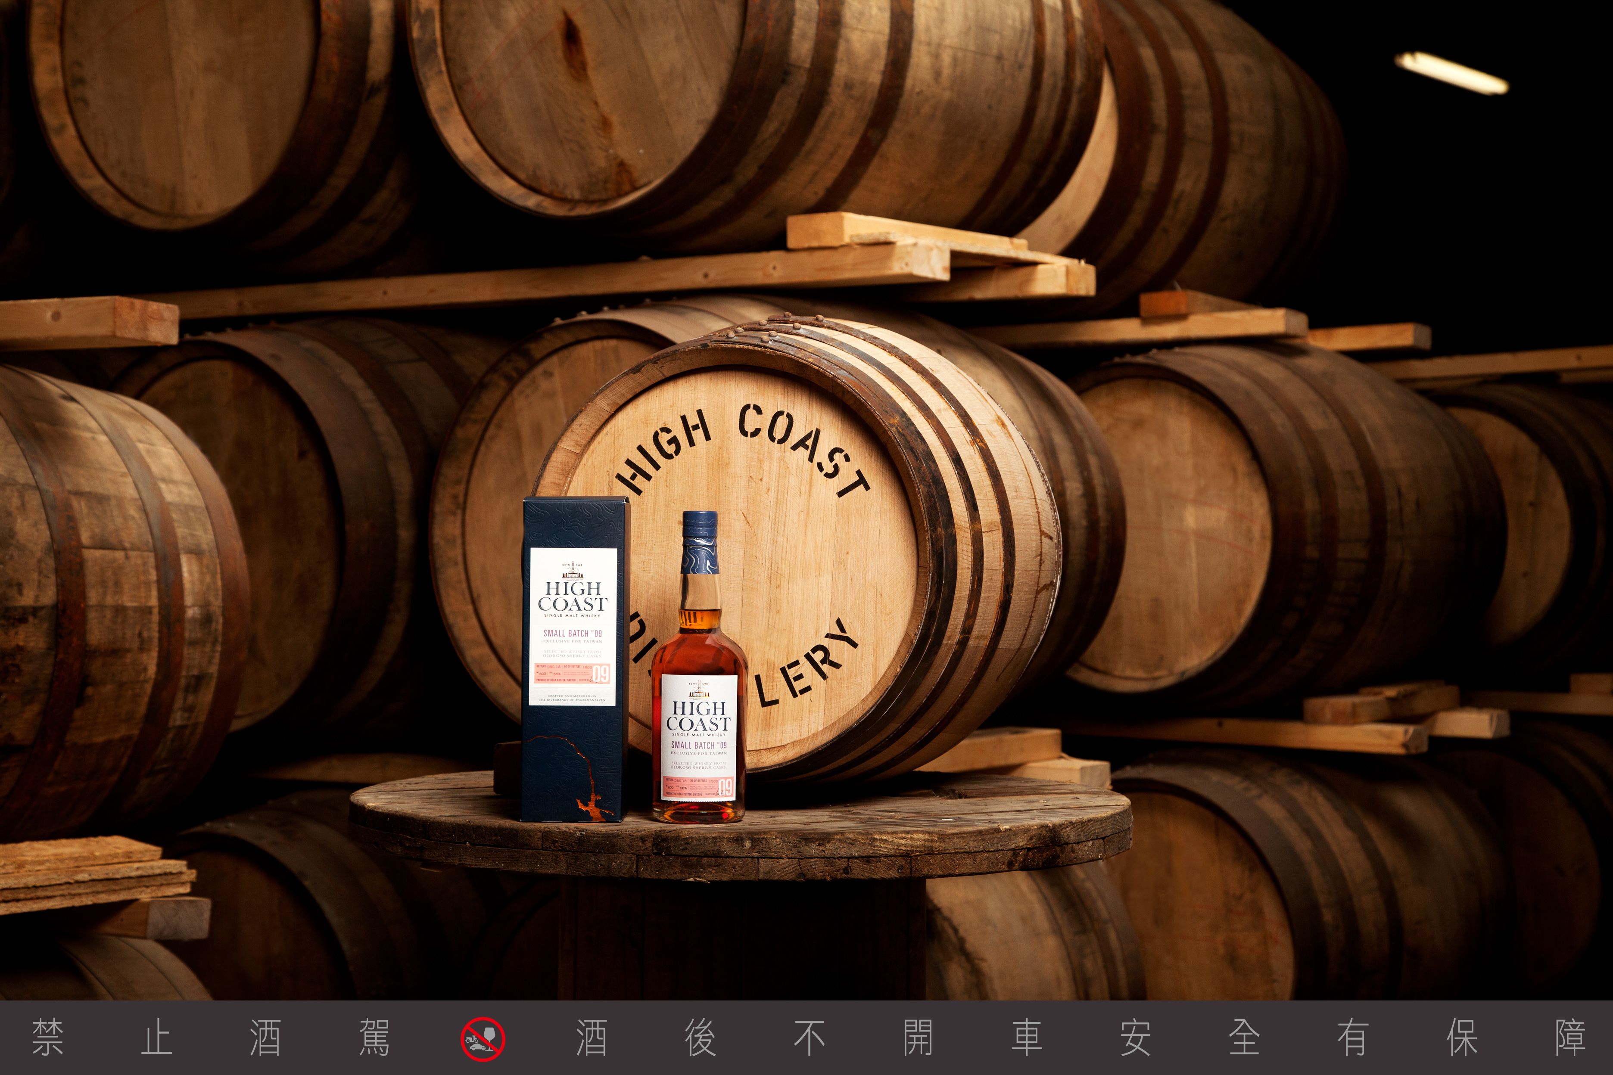Click stenciled 'HIGH' on the barrel head
The image size is (1613, 1075).
point(663,452)
